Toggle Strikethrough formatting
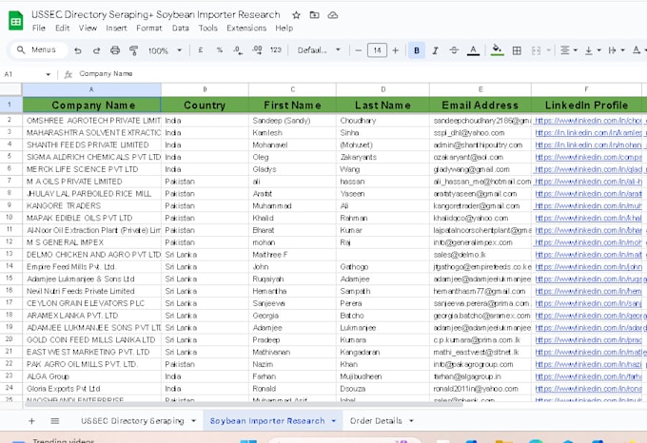 pyautogui.click(x=454, y=50)
